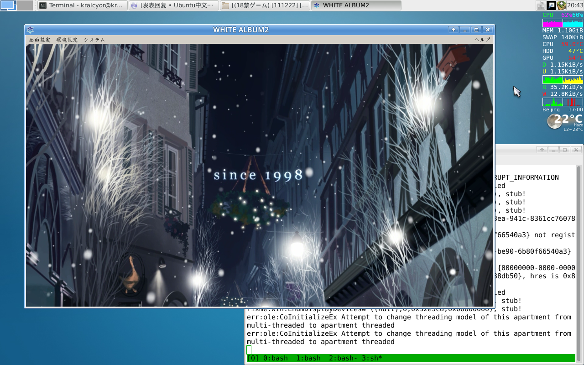Open the ヘルプ menu
This screenshot has height=365, width=584.
[482, 40]
